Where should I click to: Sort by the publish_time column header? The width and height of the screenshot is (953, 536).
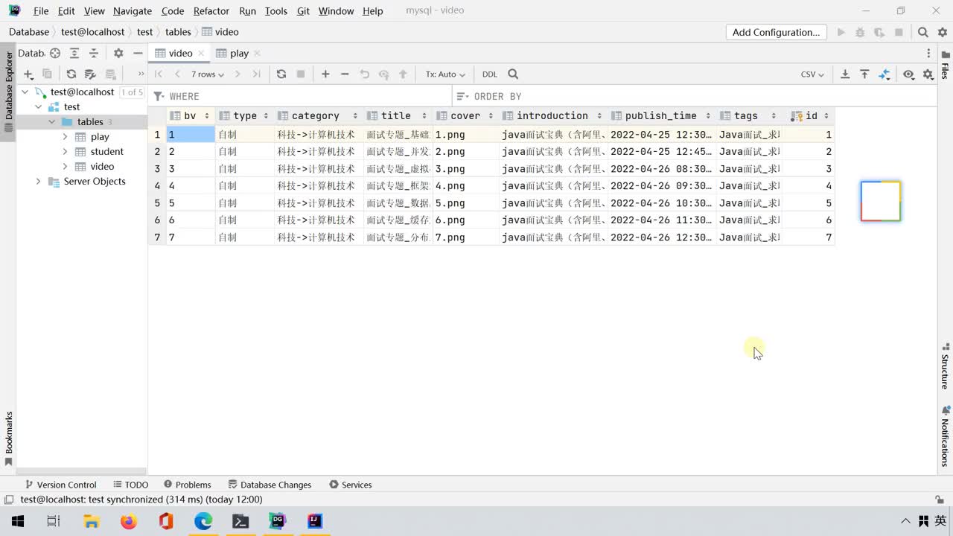661,115
